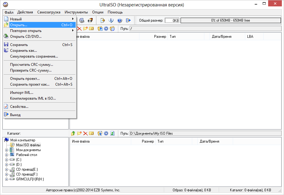Click the burn CD image flame-disc icon
Image resolution: width=284 pixels, height=195 pixels.
(x=90, y=20)
